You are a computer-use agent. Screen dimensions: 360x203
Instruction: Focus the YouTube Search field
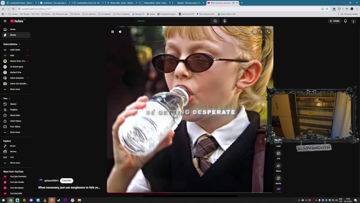[173, 21]
